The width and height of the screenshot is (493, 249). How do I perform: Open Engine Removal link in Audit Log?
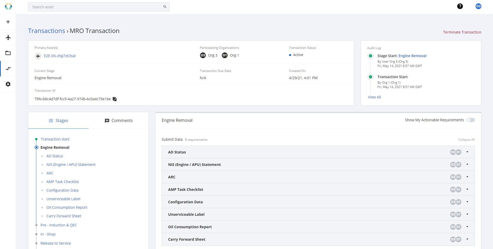[x=412, y=56]
